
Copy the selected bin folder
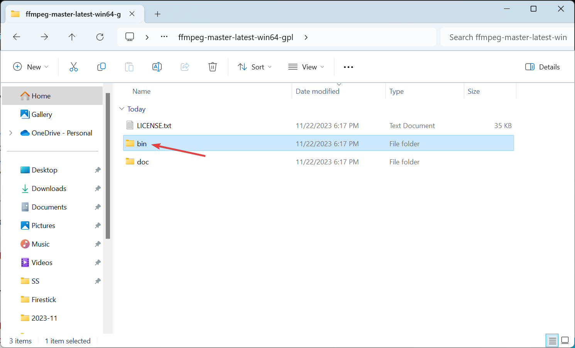tap(101, 67)
